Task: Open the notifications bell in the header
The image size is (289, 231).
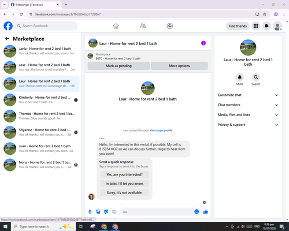Action: tap(266, 26)
